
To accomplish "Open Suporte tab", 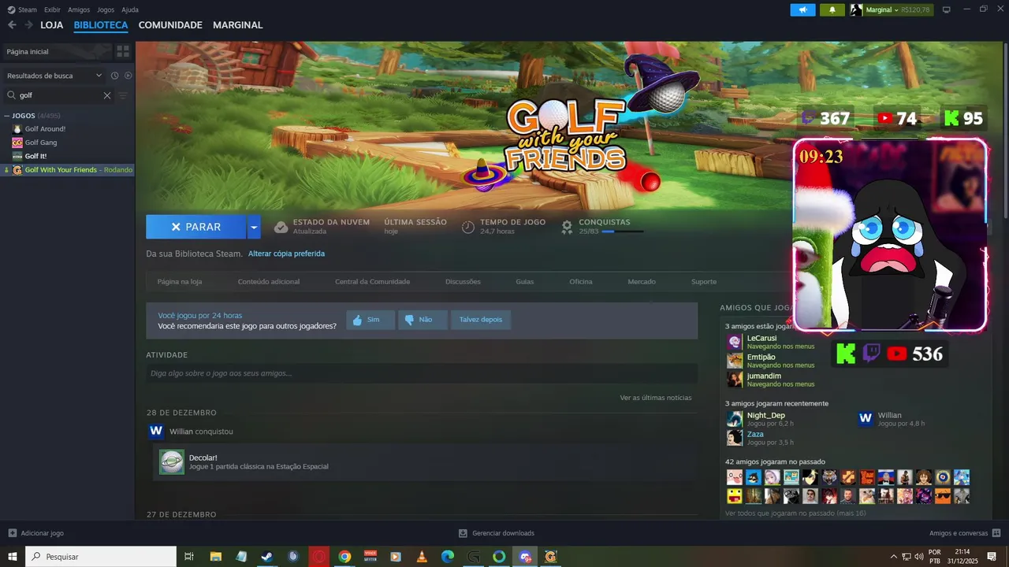I will [704, 282].
